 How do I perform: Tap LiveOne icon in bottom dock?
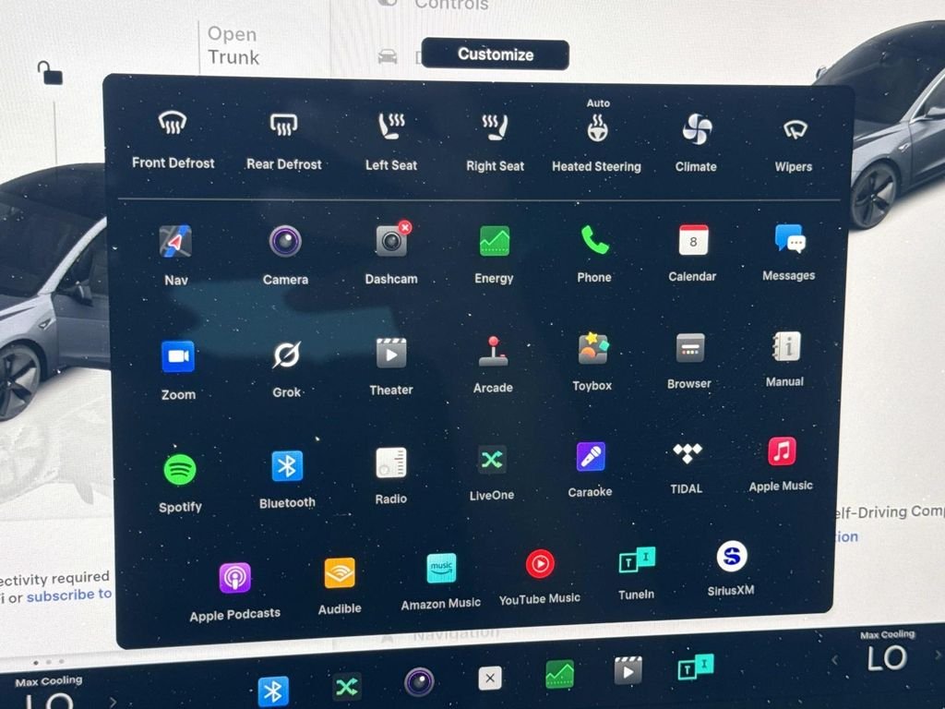click(347, 686)
